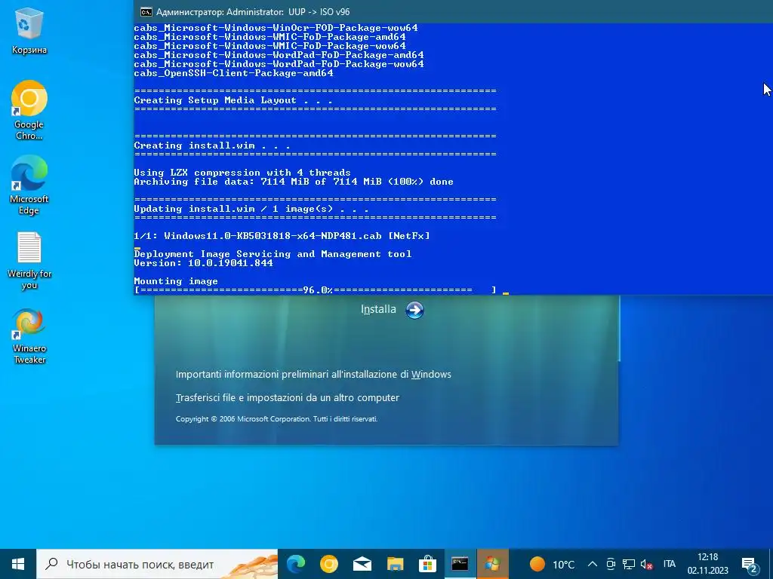The image size is (773, 579).
Task: Open the Recycle Bin (Корзина) desktop icon
Action: point(29,31)
